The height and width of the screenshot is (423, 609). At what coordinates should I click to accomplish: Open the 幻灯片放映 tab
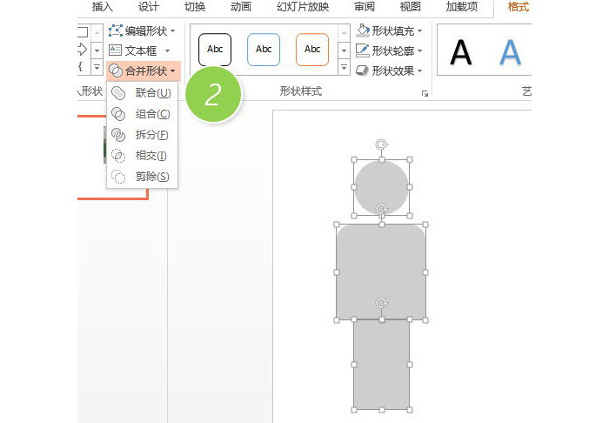coord(303,7)
